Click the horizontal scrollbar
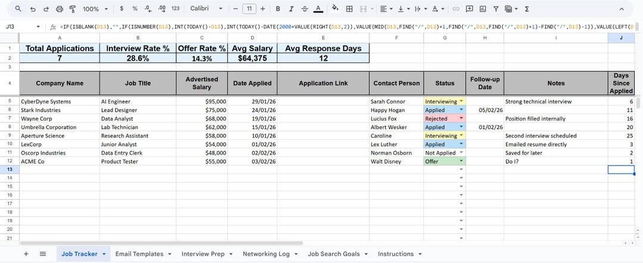The image size is (643, 263). 161,243
